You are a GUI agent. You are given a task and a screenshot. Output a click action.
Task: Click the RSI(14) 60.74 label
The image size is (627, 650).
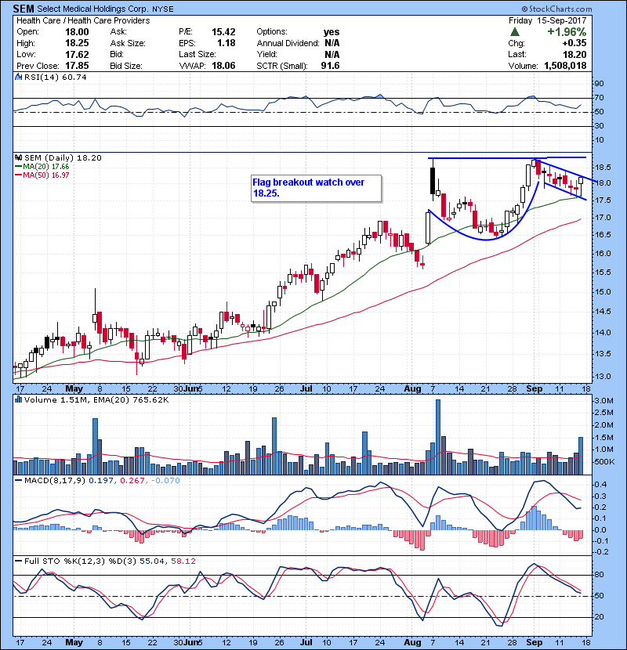[56, 77]
